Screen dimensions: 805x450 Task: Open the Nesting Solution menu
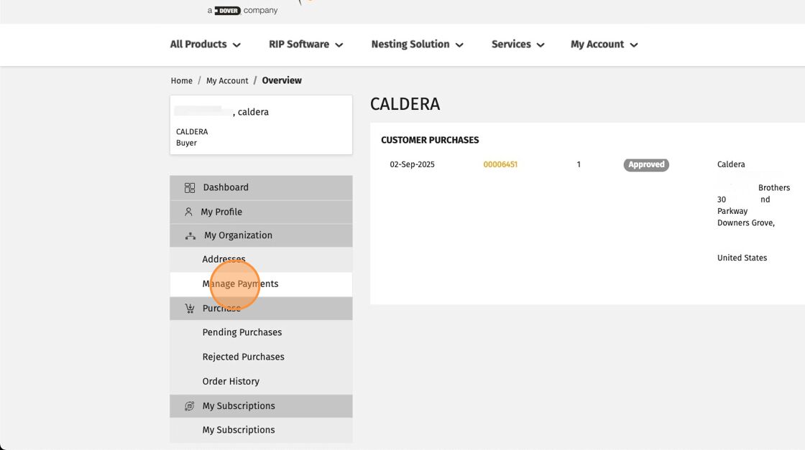[418, 44]
